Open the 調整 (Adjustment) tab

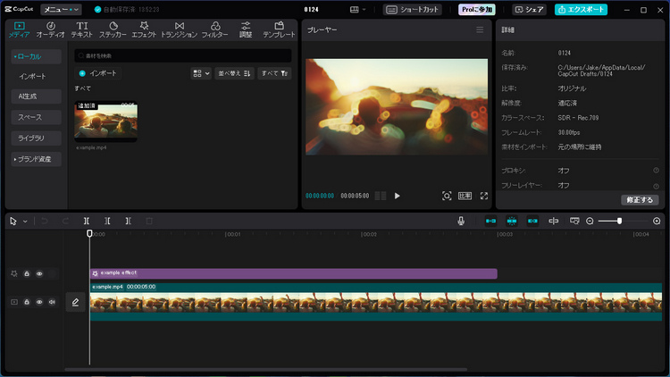click(x=246, y=29)
